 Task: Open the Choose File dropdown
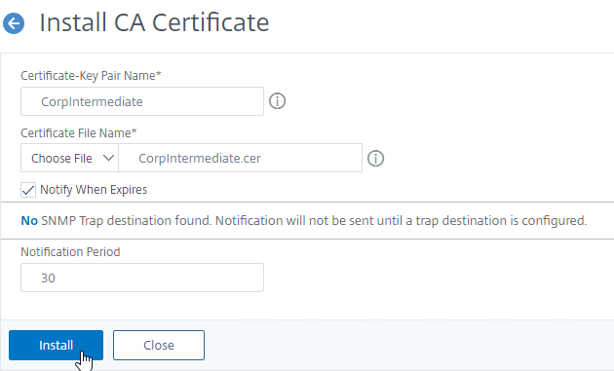click(x=69, y=158)
